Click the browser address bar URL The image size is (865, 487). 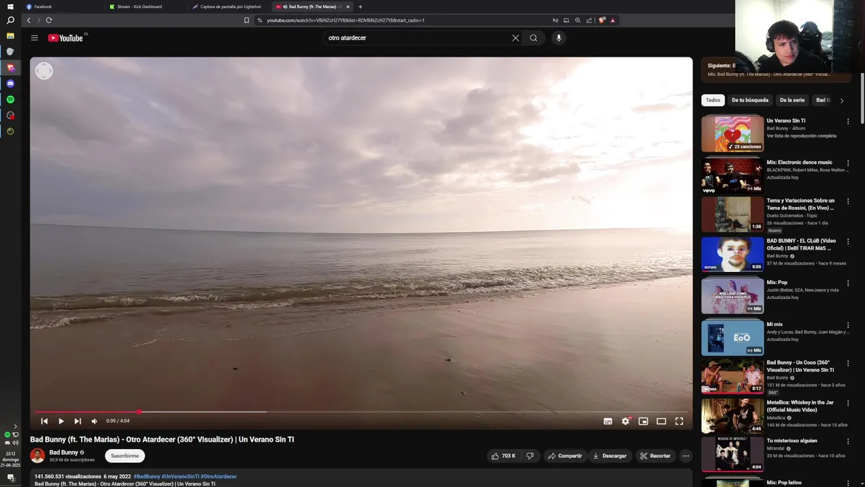coord(345,20)
